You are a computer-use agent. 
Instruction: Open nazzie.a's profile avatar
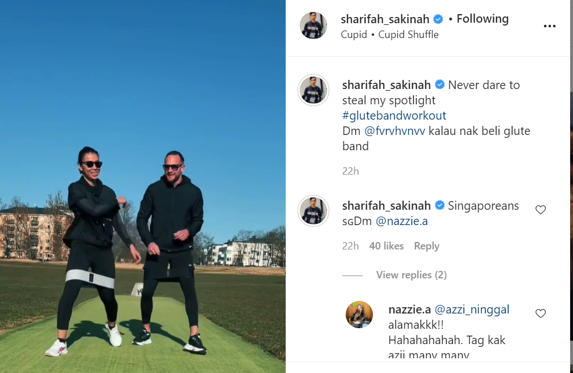pos(359,315)
